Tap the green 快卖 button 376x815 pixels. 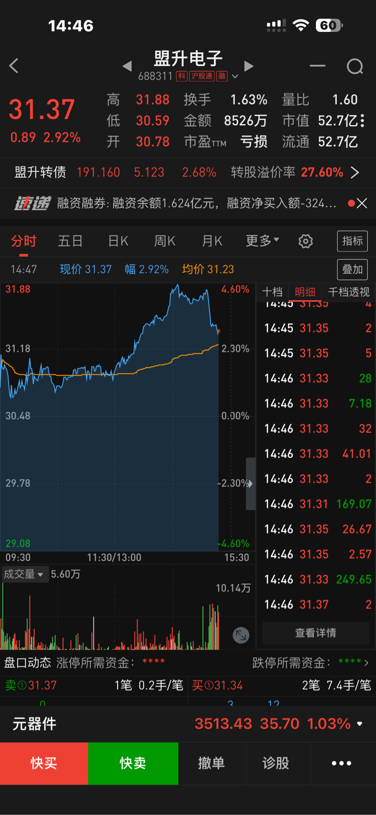[133, 763]
